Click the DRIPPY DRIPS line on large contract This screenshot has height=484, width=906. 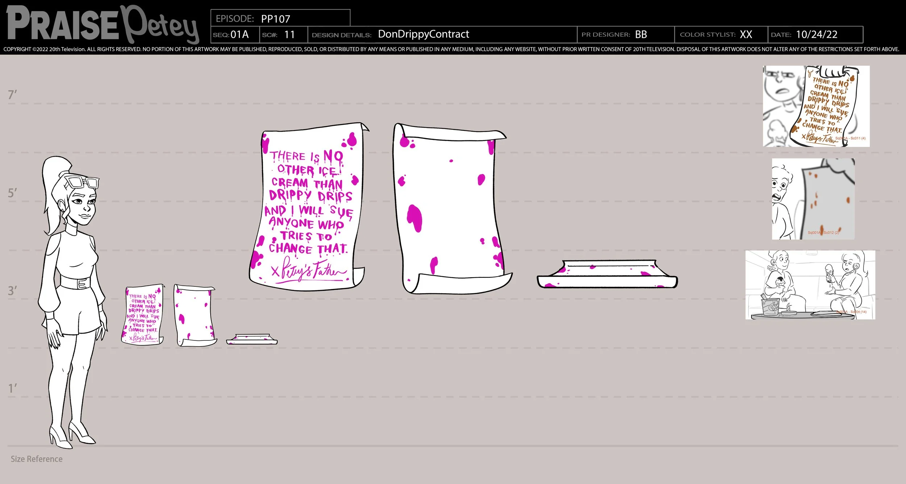(x=311, y=196)
